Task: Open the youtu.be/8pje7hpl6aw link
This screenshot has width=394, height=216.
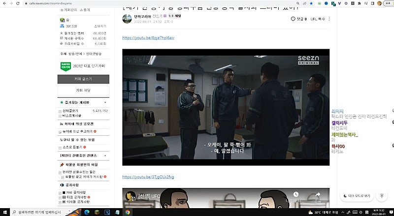Action: [x=148, y=38]
